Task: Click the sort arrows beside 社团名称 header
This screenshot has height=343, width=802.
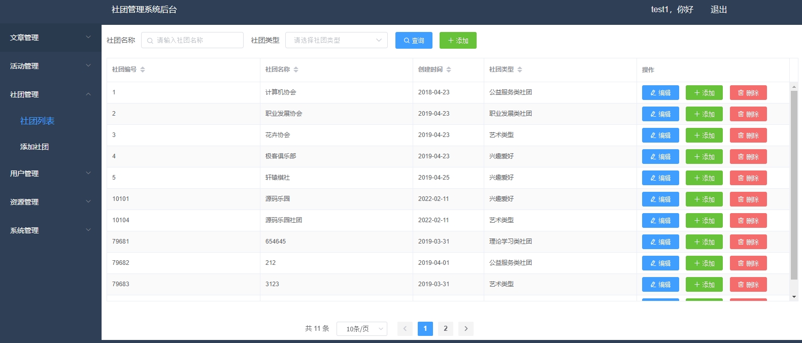Action: coord(296,70)
